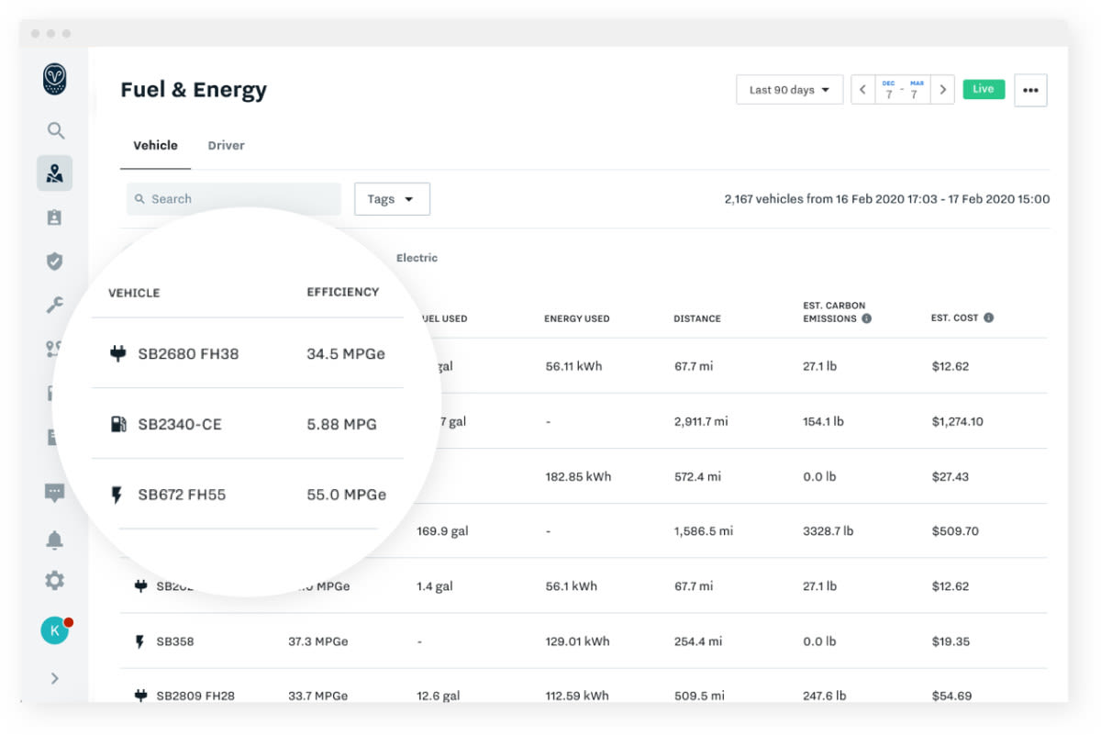Image resolution: width=1101 pixels, height=735 pixels.
Task: Sort by the Vehicle column header
Action: 134,293
